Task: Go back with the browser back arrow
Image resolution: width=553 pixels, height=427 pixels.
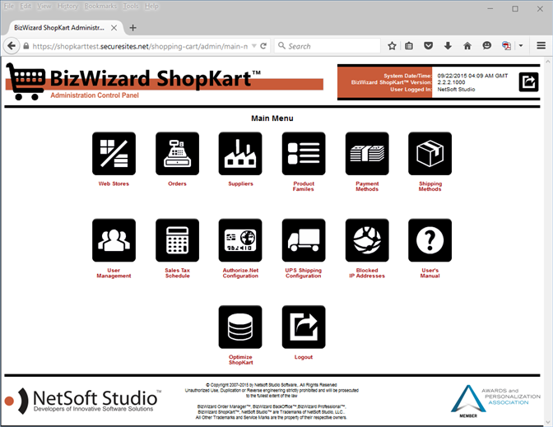Action: tap(12, 46)
